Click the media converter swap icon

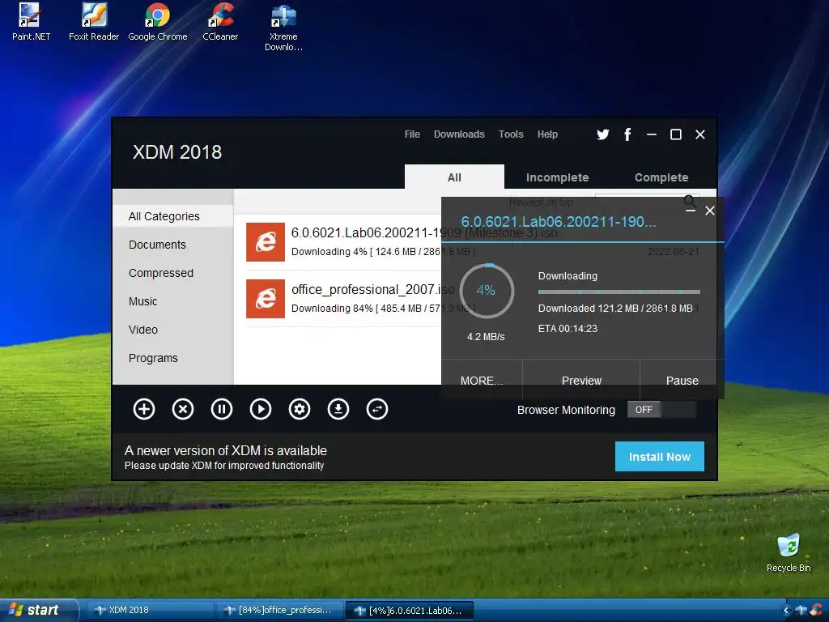[377, 409]
